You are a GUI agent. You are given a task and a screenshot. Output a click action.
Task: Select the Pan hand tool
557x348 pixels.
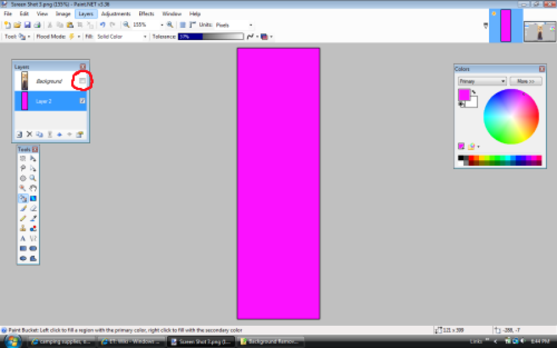(x=33, y=188)
